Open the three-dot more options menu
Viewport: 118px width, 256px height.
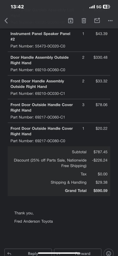[110, 21]
